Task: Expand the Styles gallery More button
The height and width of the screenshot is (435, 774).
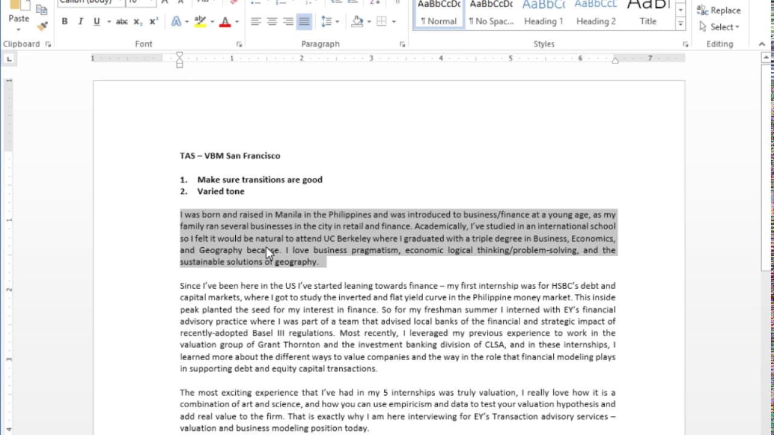Action: tap(680, 24)
